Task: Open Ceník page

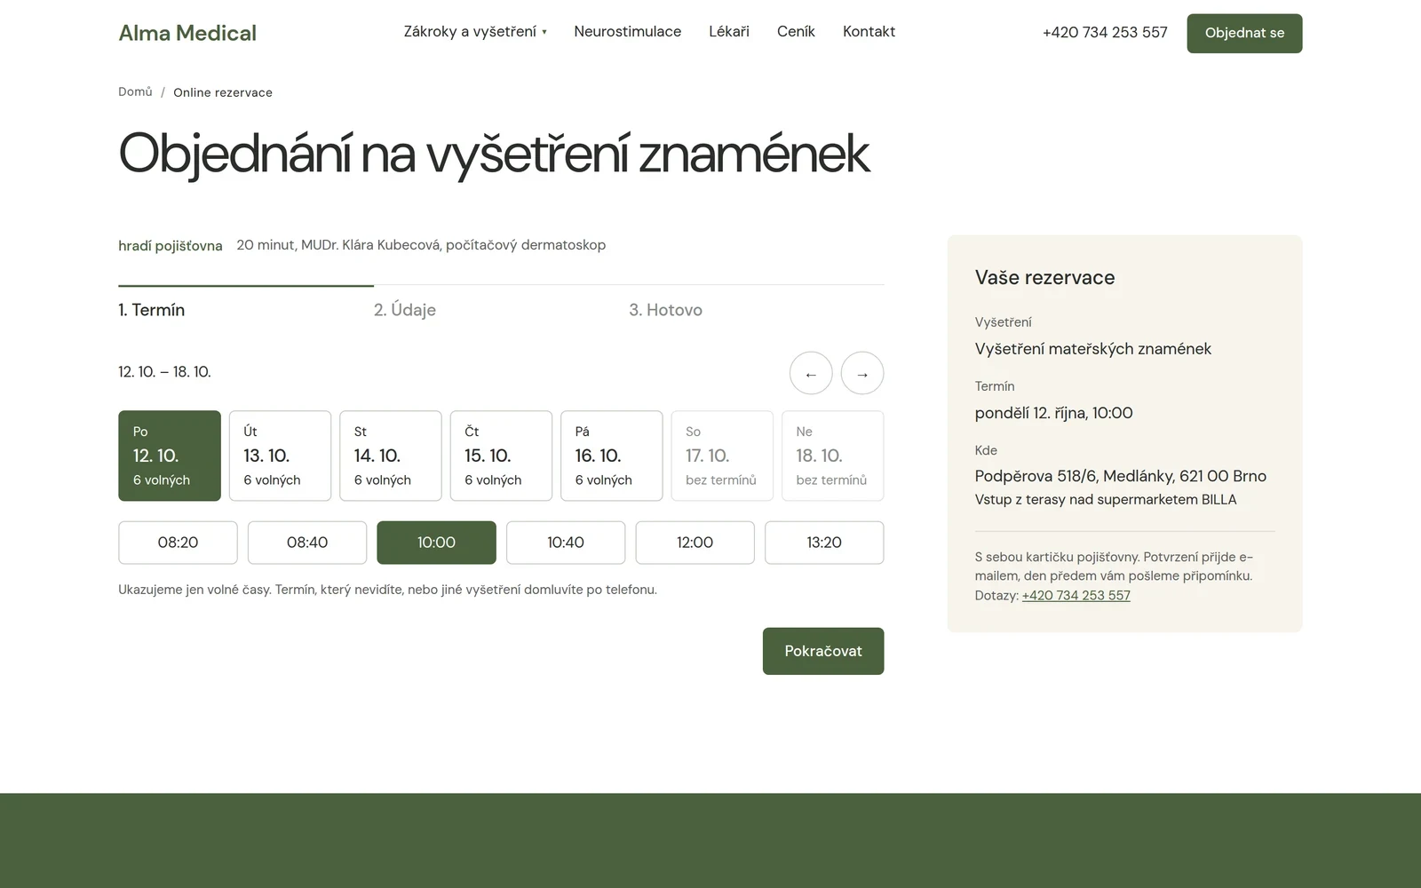Action: pyautogui.click(x=796, y=32)
